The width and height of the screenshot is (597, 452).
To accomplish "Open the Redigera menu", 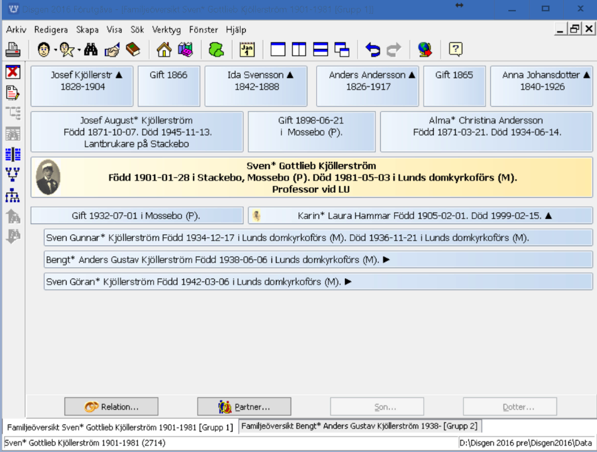I will tap(51, 30).
